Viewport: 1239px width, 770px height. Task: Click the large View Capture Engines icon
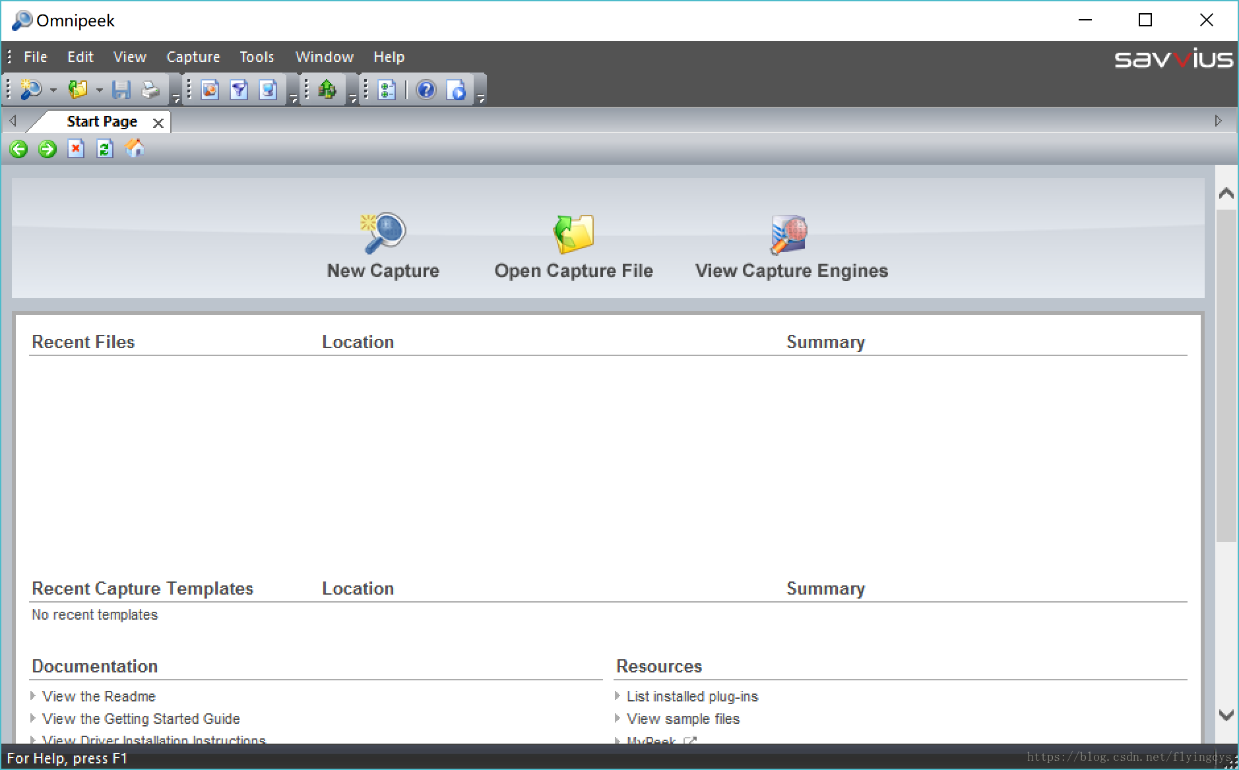[x=789, y=234]
